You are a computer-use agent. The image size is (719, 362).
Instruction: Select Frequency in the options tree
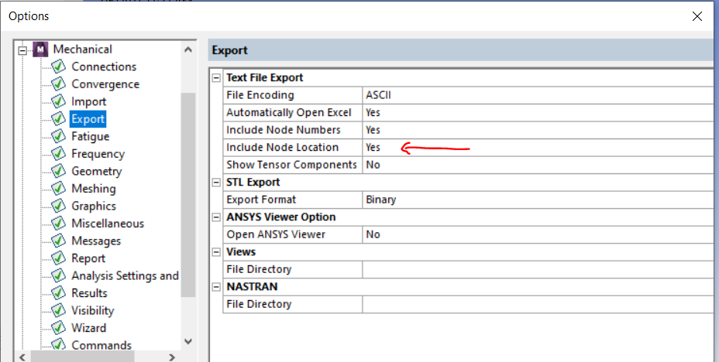point(98,154)
